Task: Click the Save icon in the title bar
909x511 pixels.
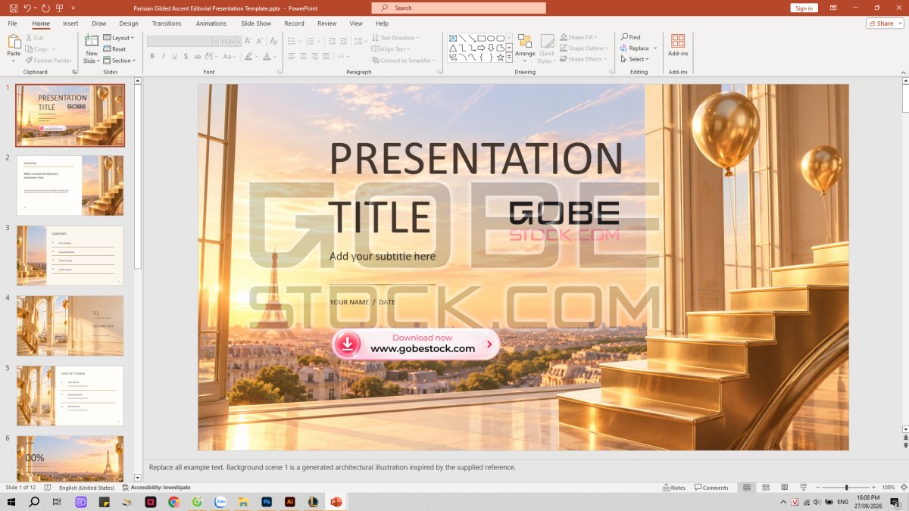Action: 14,8
